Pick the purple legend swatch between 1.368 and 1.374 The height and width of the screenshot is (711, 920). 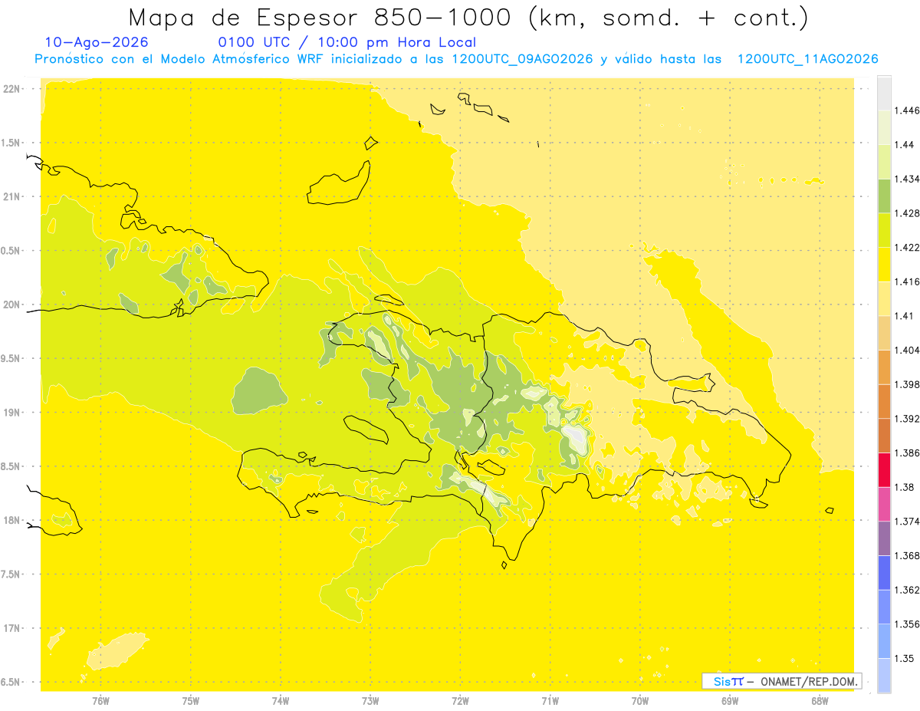[x=884, y=538]
